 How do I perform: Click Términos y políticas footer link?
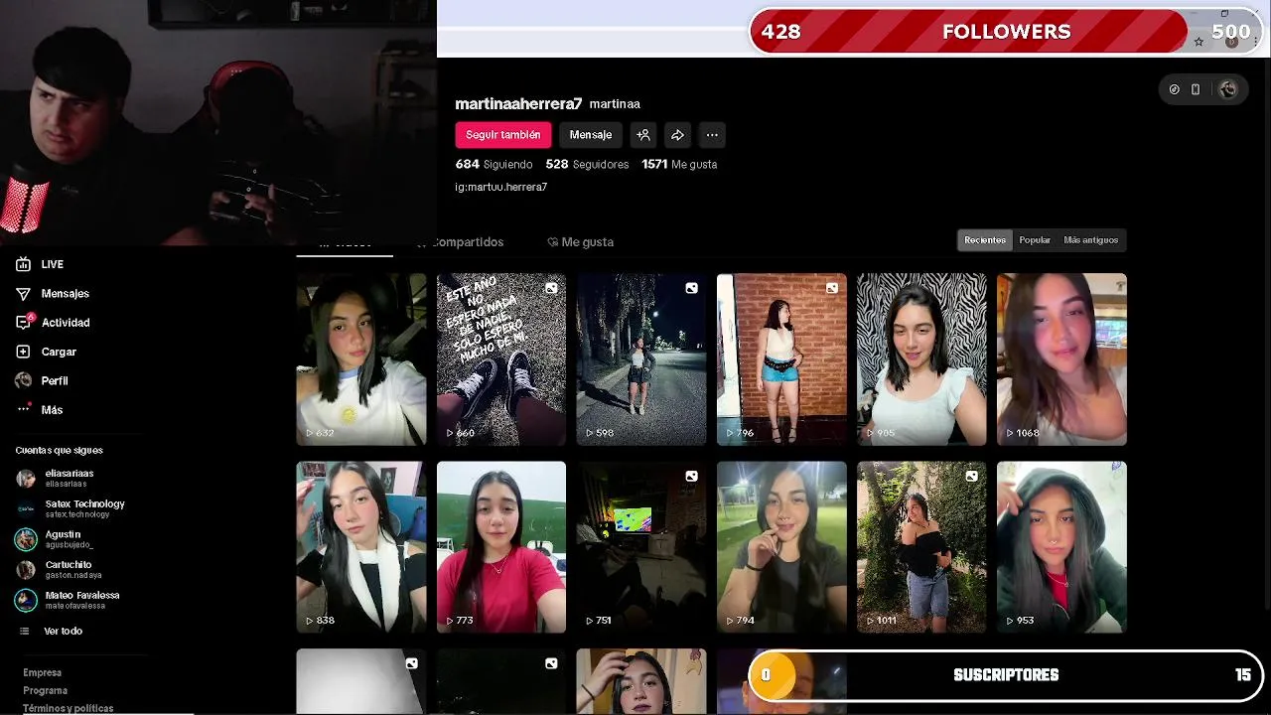pos(69,708)
